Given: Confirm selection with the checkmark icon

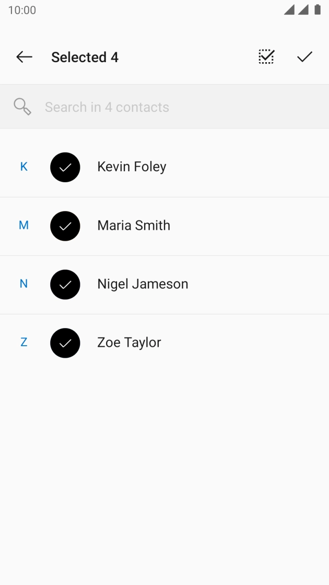Looking at the screenshot, I should [x=304, y=57].
